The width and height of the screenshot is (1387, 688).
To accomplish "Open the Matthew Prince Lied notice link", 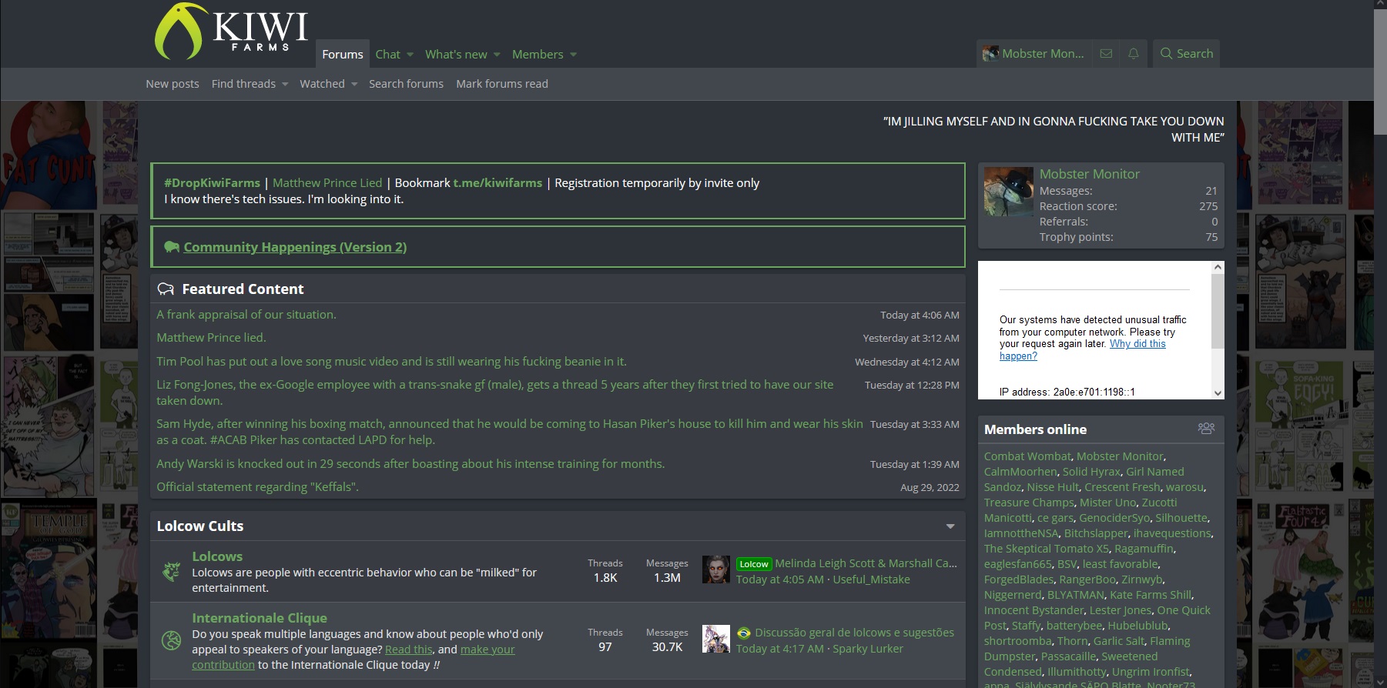I will (327, 183).
